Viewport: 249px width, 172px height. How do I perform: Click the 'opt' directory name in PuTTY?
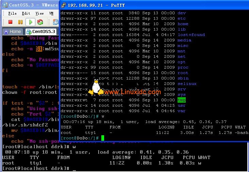pos(182,62)
